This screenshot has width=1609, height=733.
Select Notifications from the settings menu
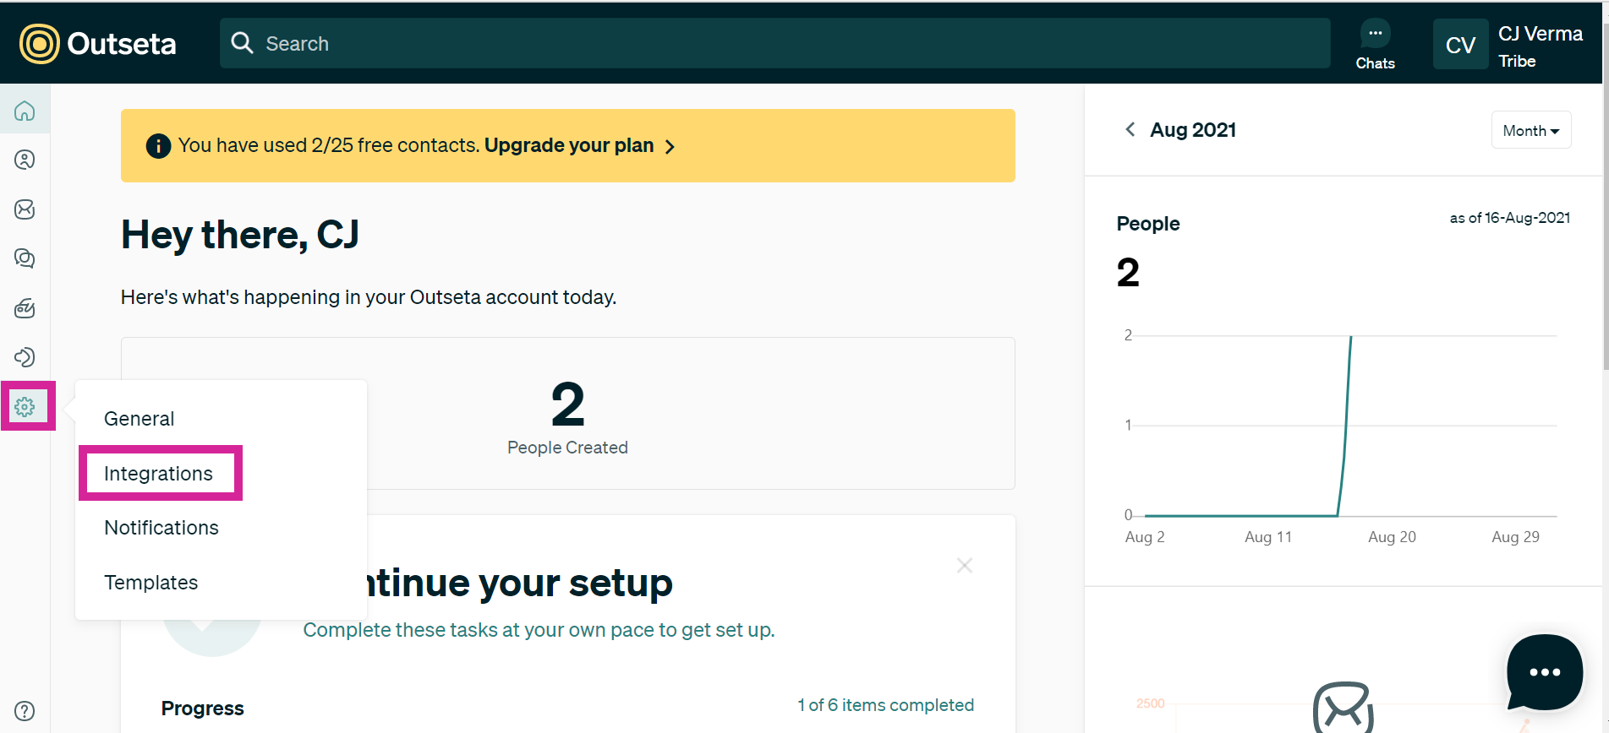(x=161, y=528)
